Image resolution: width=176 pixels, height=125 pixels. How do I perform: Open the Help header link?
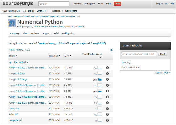(108, 3)
